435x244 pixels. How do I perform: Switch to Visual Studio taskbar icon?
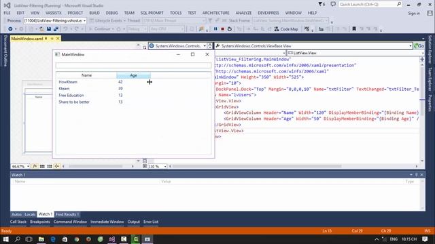point(112,239)
